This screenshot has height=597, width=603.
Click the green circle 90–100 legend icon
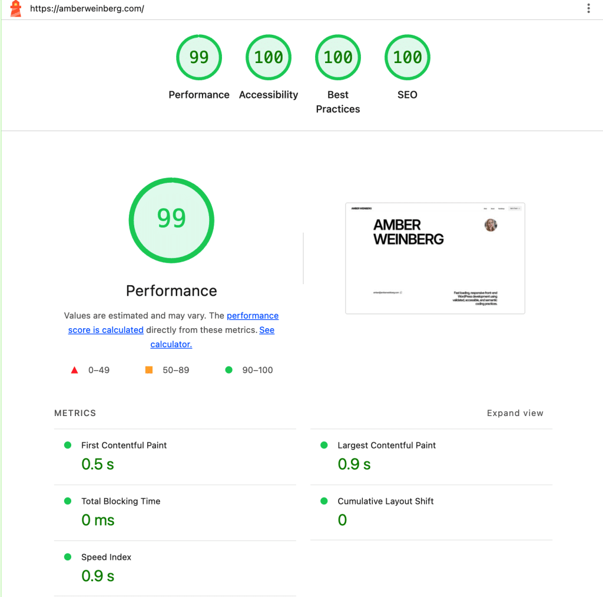229,370
